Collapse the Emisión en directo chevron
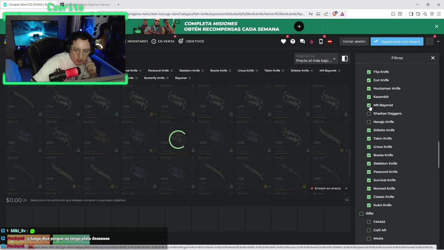 (346, 189)
